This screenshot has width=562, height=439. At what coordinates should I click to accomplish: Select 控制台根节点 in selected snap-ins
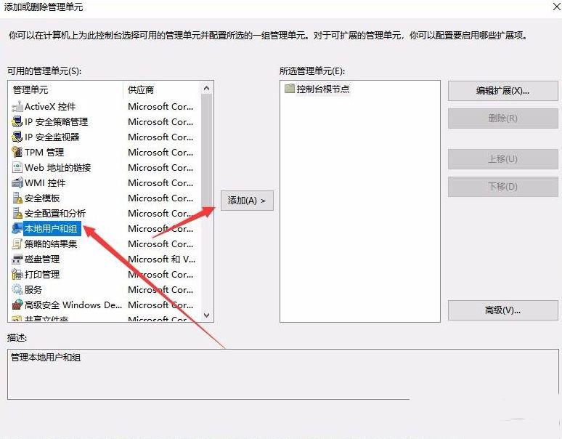click(x=323, y=89)
